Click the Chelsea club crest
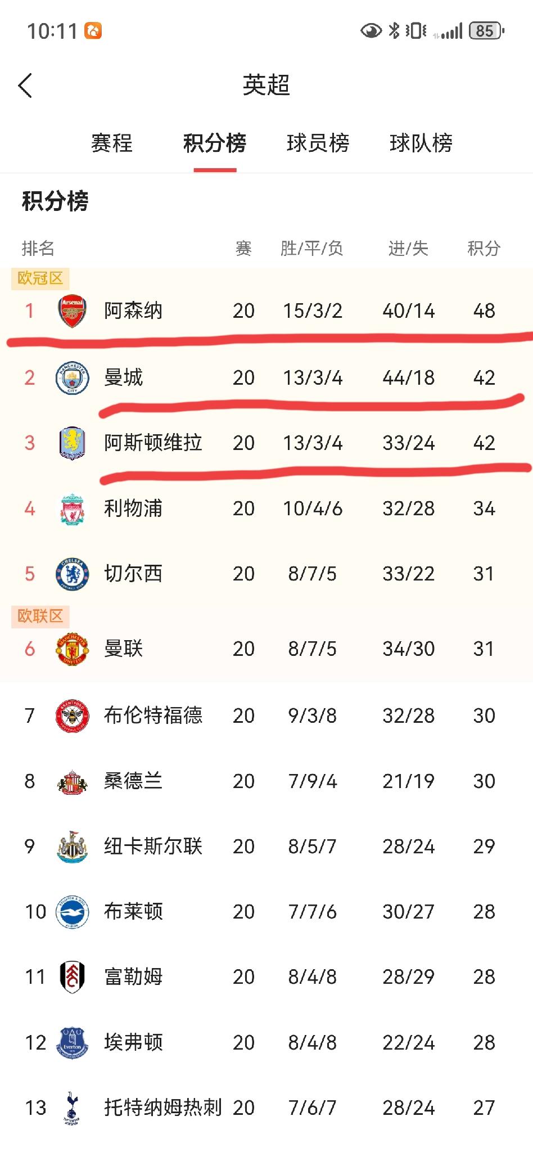533x1152 pixels. (73, 574)
